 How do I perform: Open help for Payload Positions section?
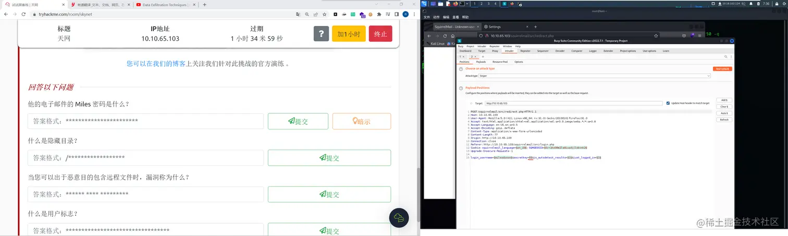tap(461, 88)
